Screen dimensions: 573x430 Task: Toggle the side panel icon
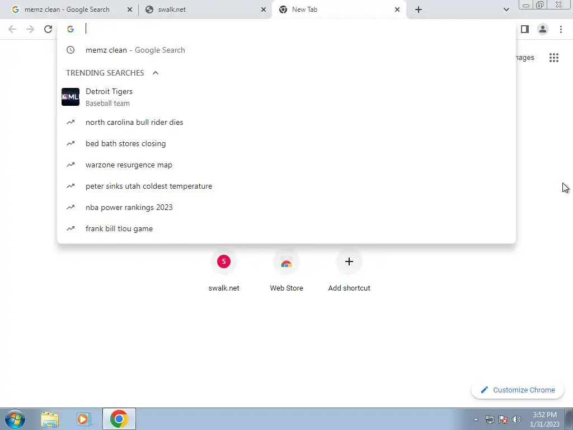525,29
